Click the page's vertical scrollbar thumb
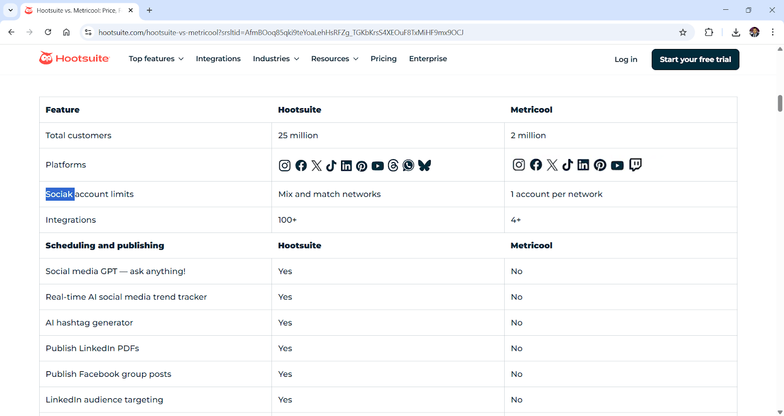Viewport: 784px width, 416px height. point(780,103)
